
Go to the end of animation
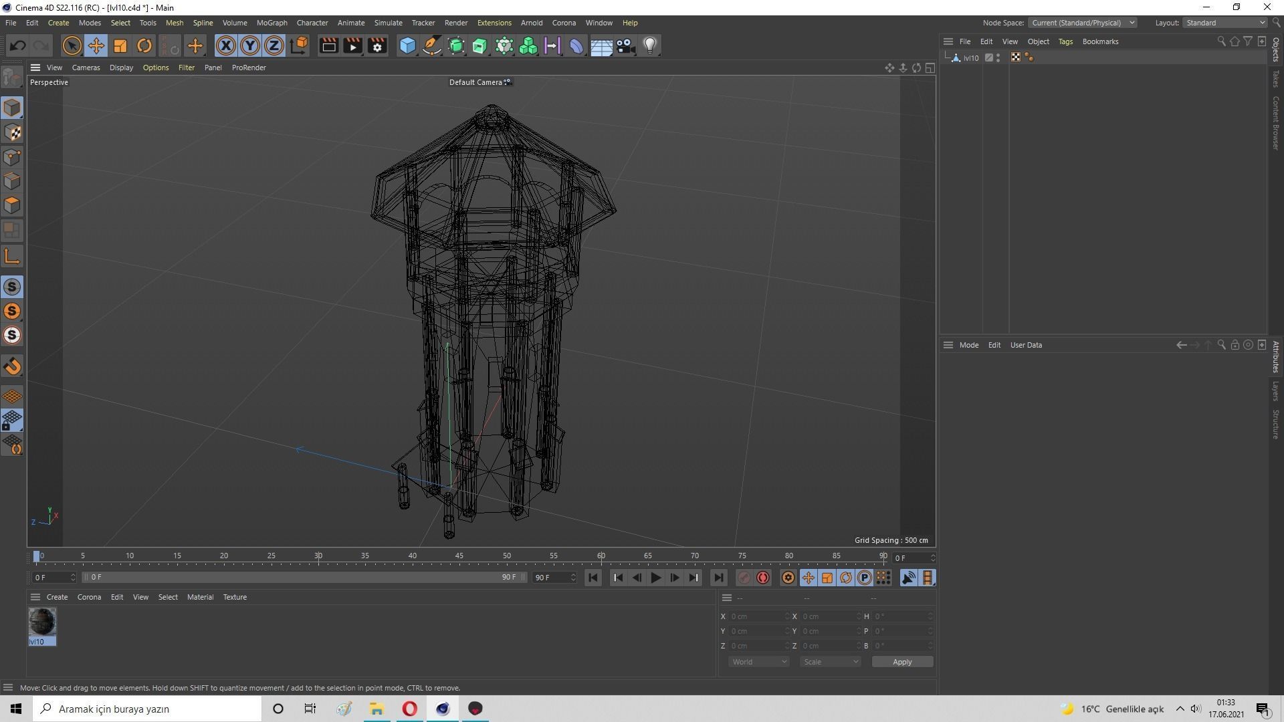[718, 578]
